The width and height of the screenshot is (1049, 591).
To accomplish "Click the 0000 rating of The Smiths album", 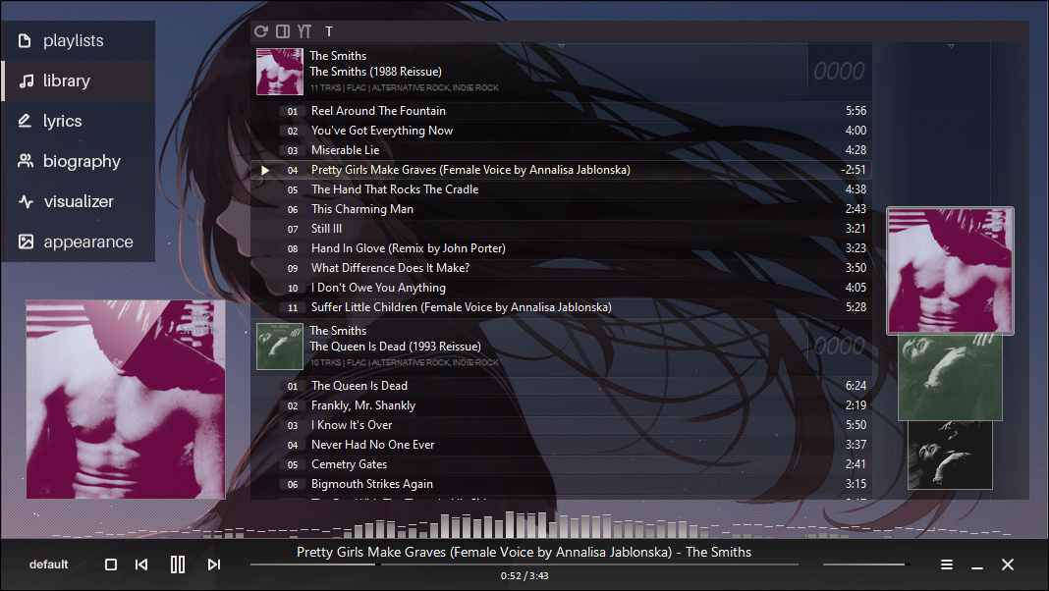I will pyautogui.click(x=839, y=71).
